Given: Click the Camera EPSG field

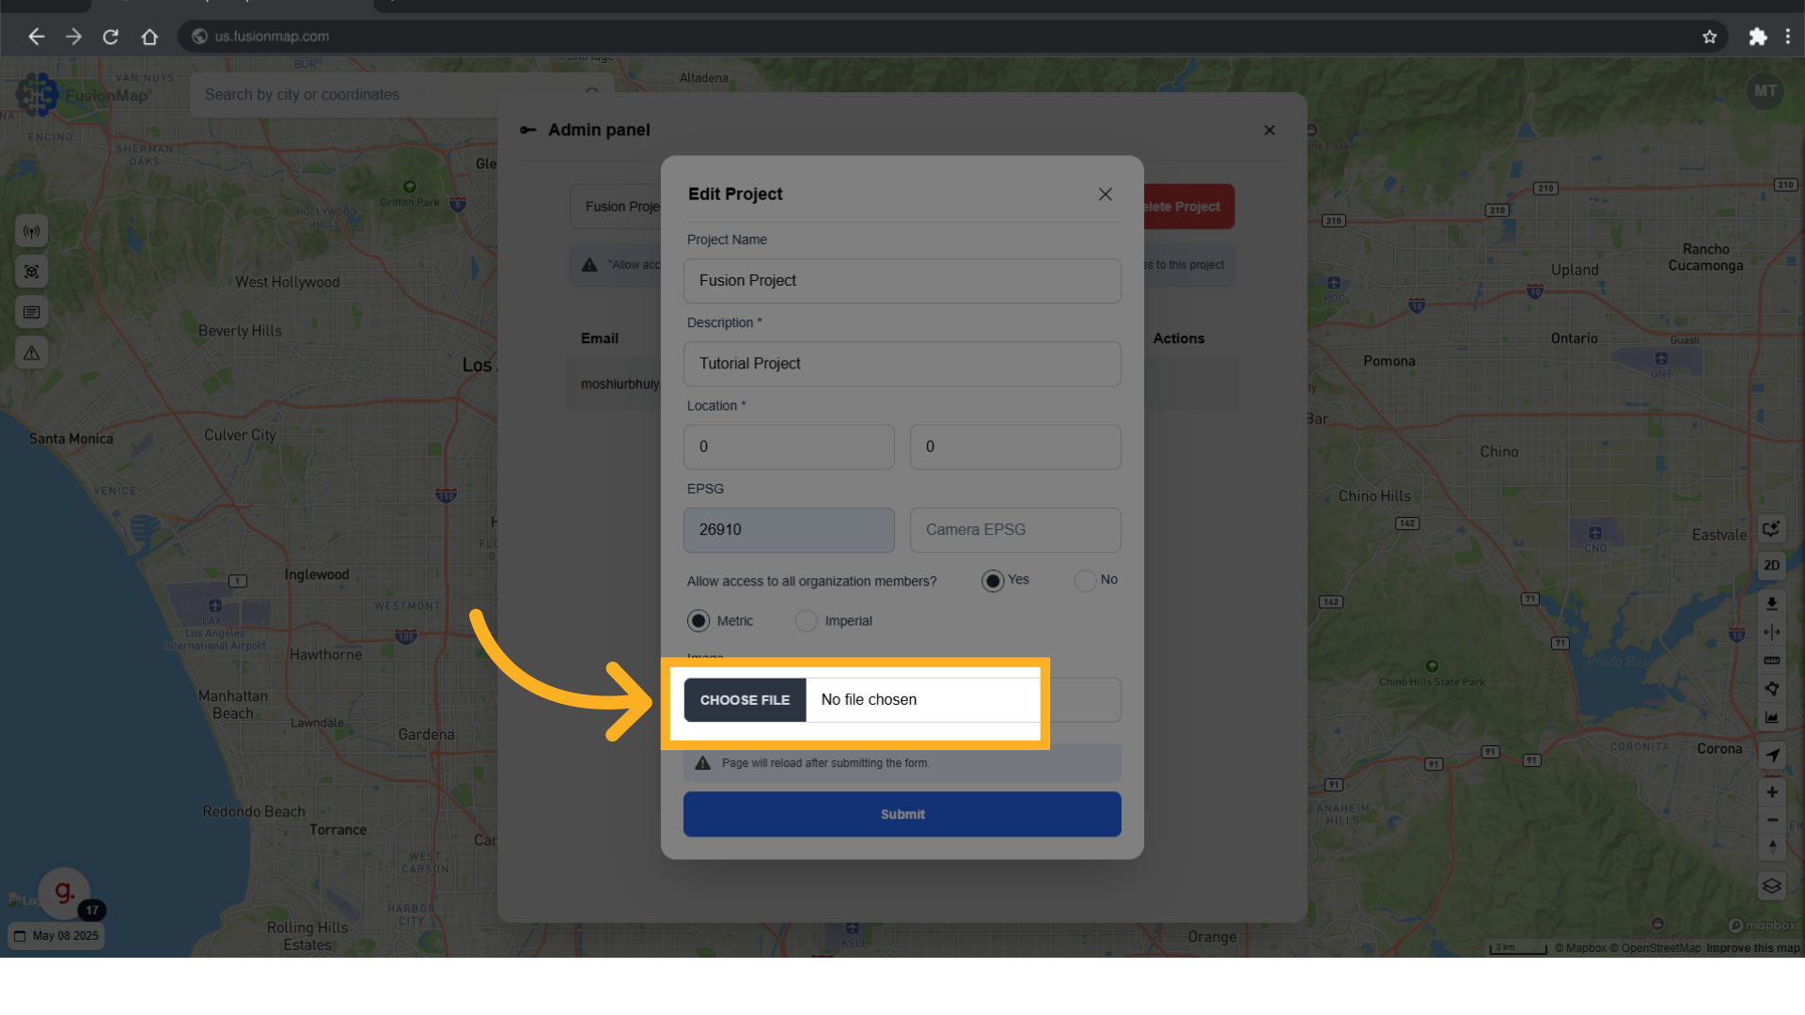Looking at the screenshot, I should tap(1015, 530).
